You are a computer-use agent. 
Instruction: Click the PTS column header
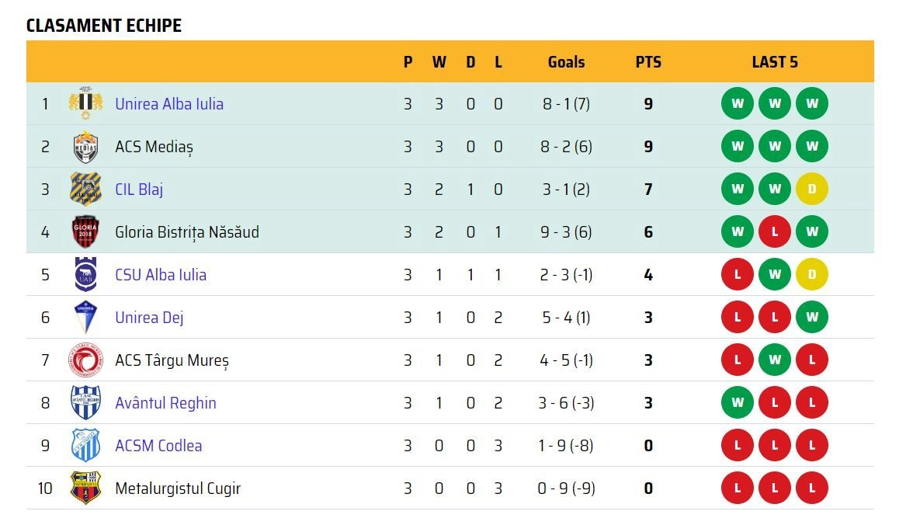[648, 62]
